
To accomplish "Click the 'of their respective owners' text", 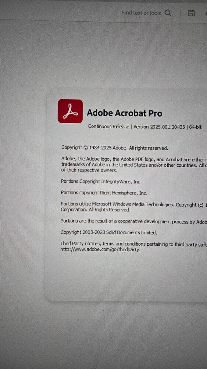I will [x=89, y=170].
